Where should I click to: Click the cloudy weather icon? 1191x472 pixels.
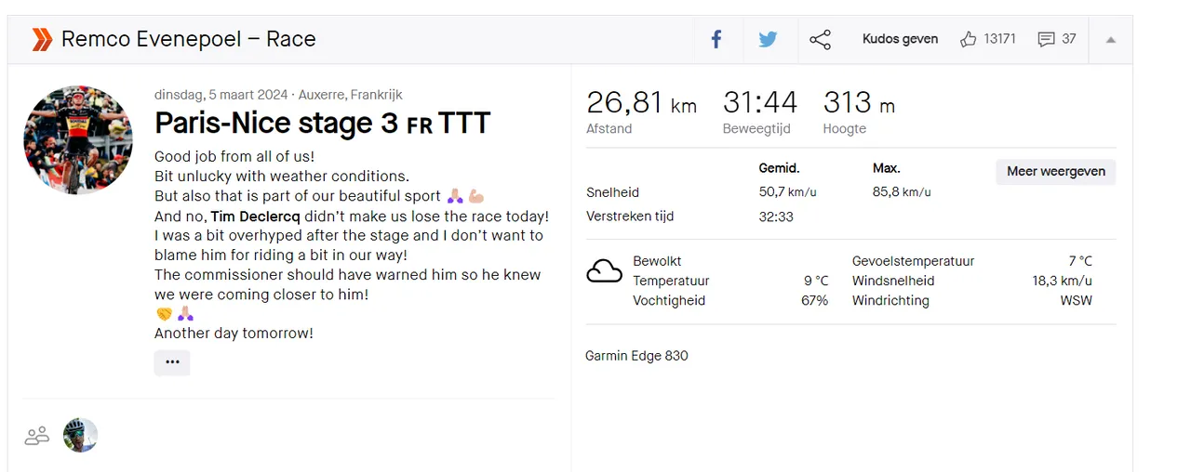[604, 271]
